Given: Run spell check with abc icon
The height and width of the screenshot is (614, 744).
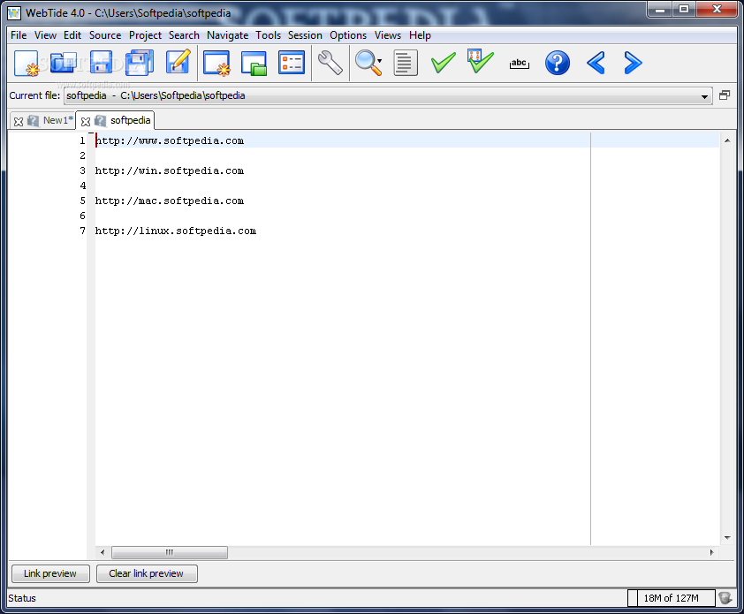Looking at the screenshot, I should (x=519, y=63).
